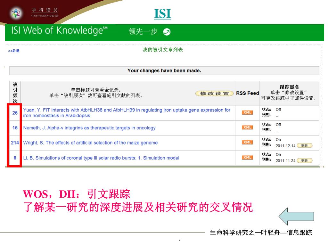
Task: Click the 跟踪服务 column header
Action: (290, 87)
